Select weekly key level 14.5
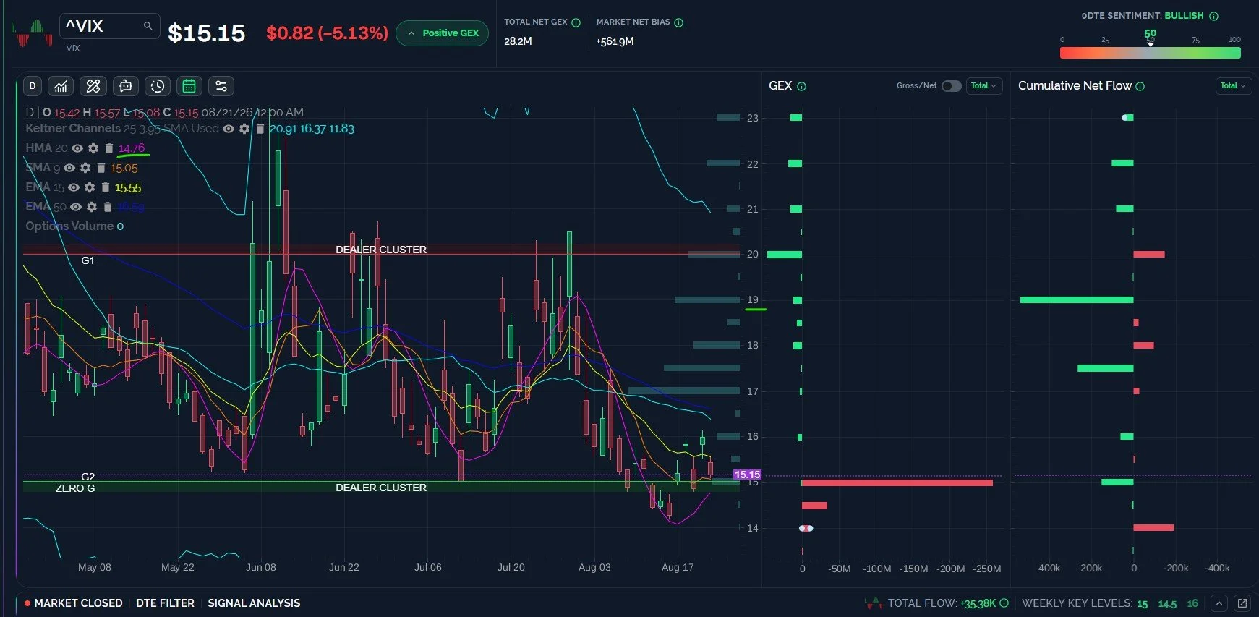Image resolution: width=1259 pixels, height=617 pixels. [1167, 604]
